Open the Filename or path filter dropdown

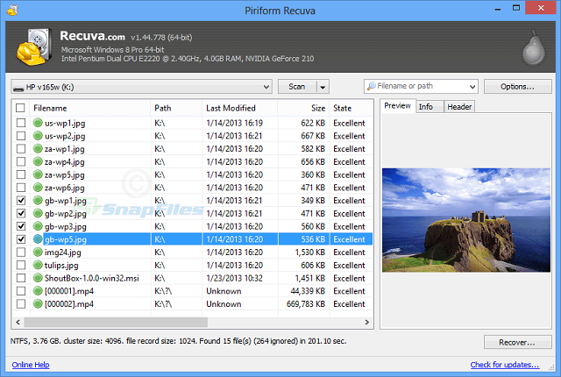click(x=472, y=87)
